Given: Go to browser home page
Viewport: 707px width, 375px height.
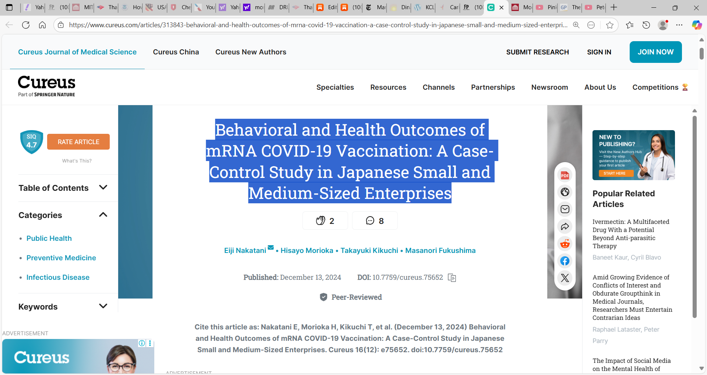Looking at the screenshot, I should click(42, 25).
